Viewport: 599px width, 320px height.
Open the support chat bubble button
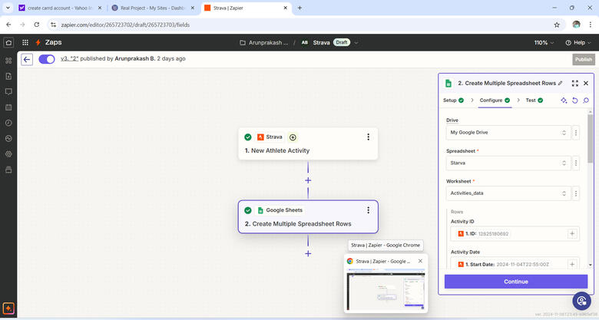pyautogui.click(x=581, y=301)
